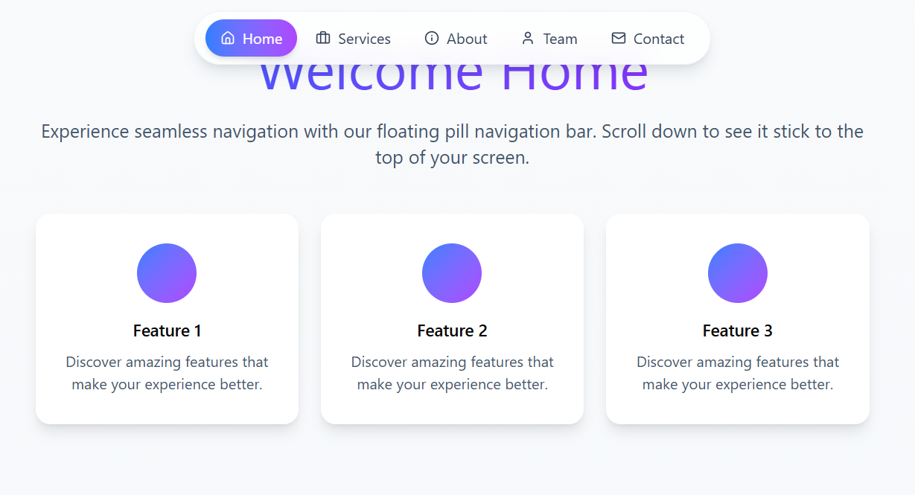The width and height of the screenshot is (915, 495).
Task: Open the Services label in the navbar
Action: tap(364, 39)
